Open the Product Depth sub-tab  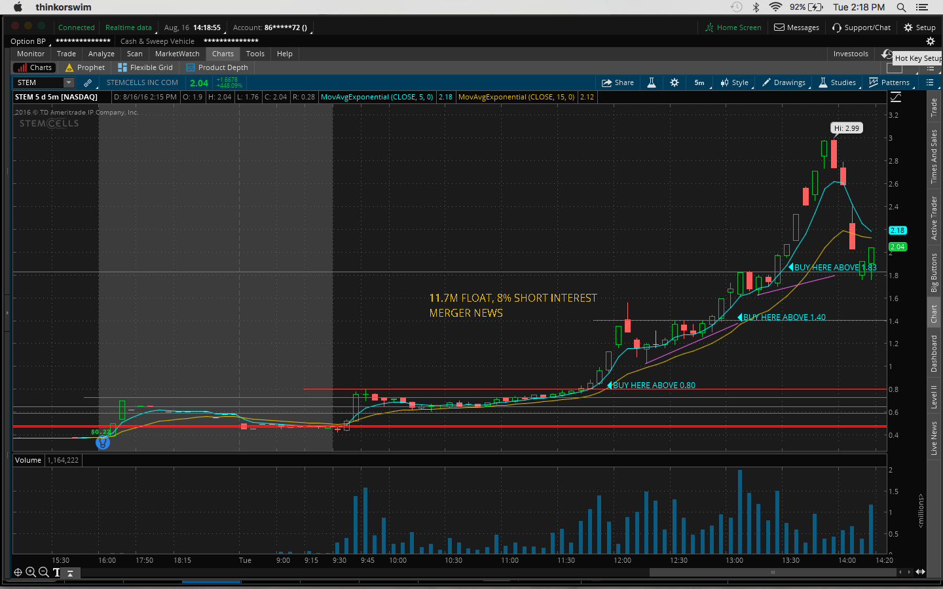pos(217,67)
